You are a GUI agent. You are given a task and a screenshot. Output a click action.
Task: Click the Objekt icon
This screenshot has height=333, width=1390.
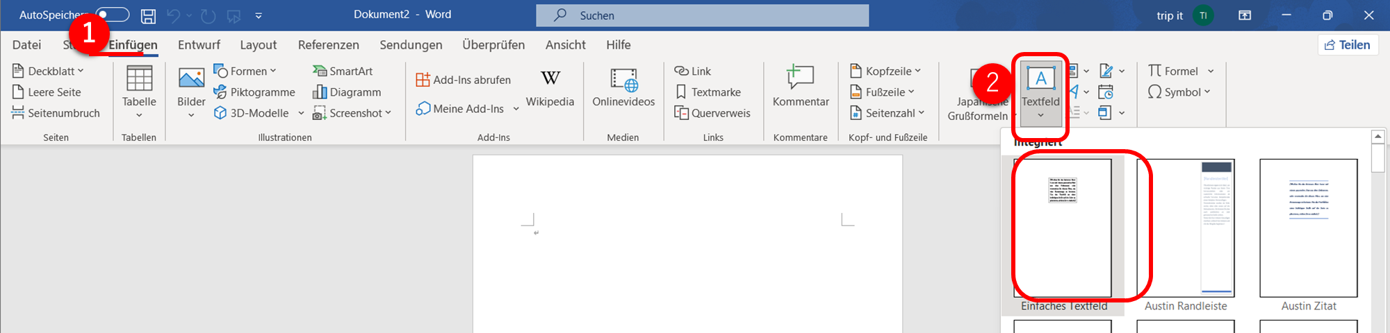(x=1105, y=113)
